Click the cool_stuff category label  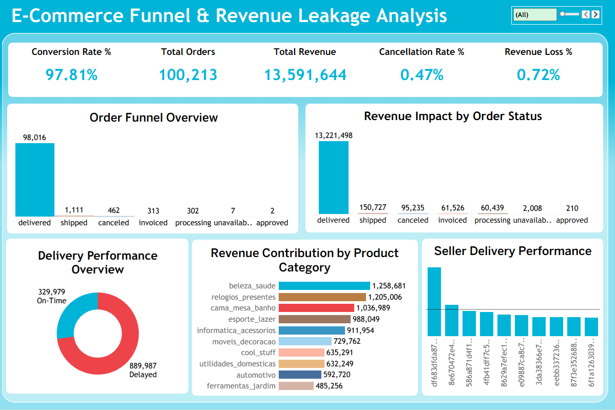click(x=258, y=353)
